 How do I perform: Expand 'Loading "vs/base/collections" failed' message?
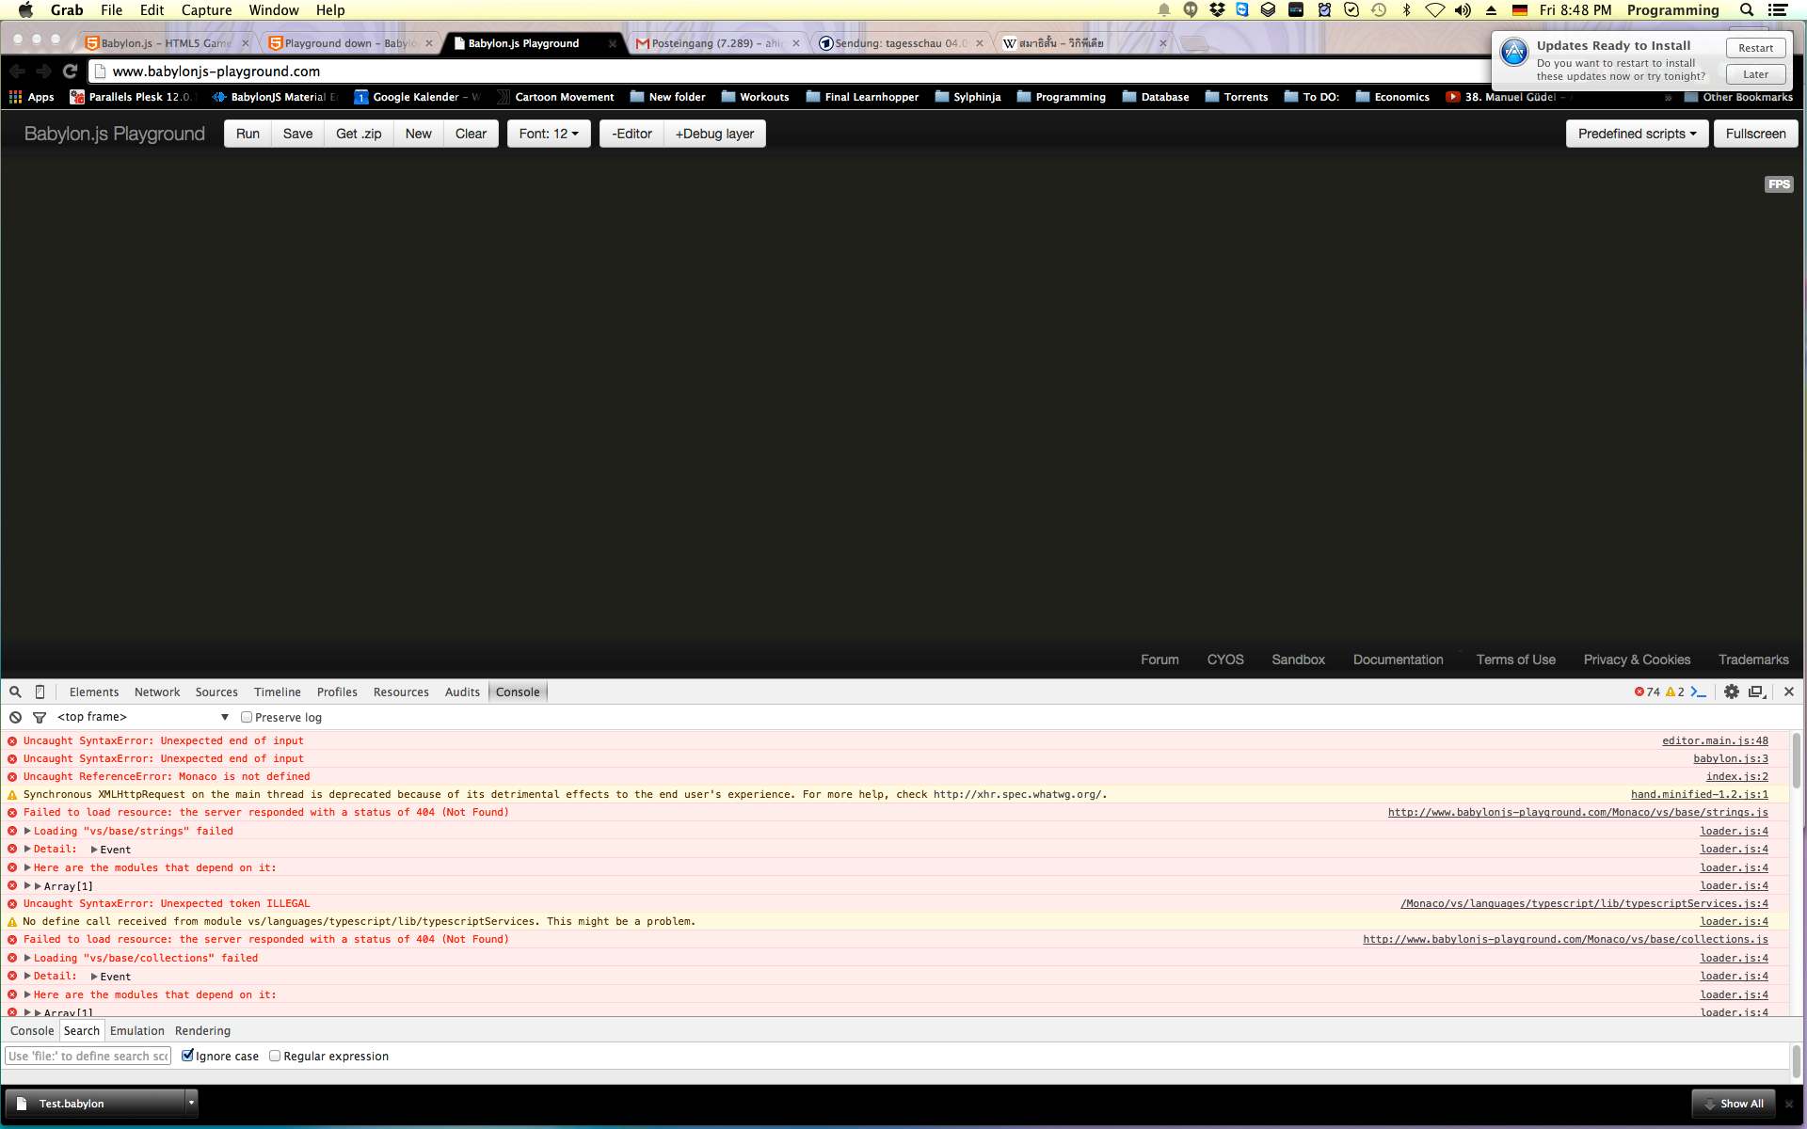click(x=27, y=958)
